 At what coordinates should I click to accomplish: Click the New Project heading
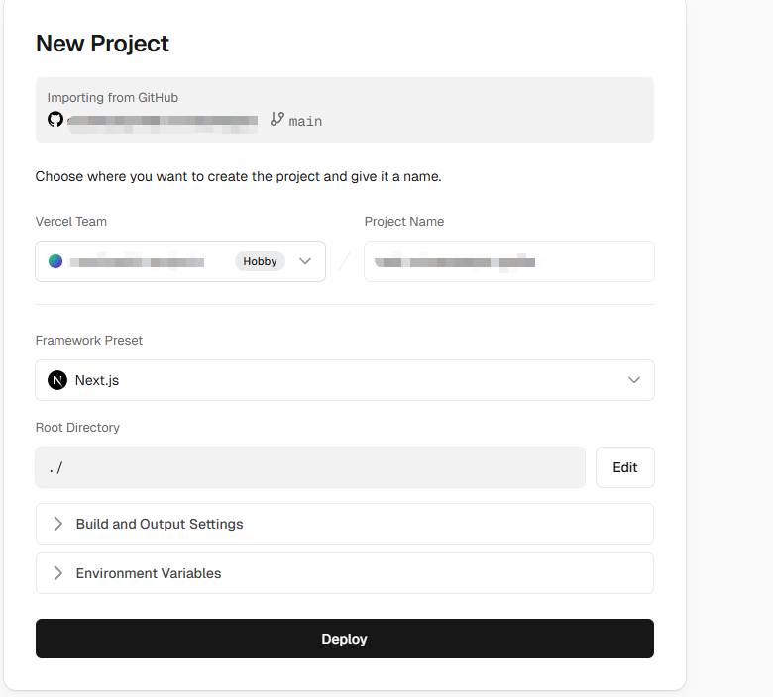pyautogui.click(x=102, y=44)
